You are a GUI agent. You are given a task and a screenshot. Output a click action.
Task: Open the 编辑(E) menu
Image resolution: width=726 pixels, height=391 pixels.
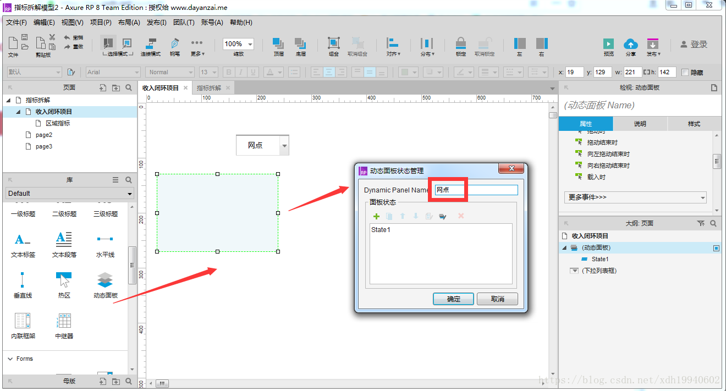[44, 23]
